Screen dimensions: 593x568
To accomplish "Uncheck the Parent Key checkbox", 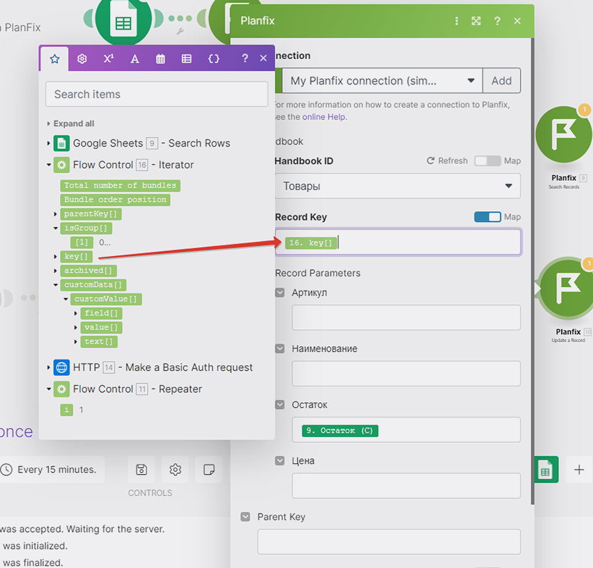I will coord(246,516).
